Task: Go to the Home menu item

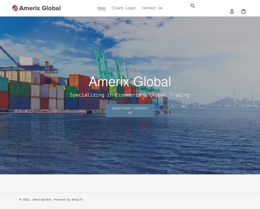Action: point(102,8)
